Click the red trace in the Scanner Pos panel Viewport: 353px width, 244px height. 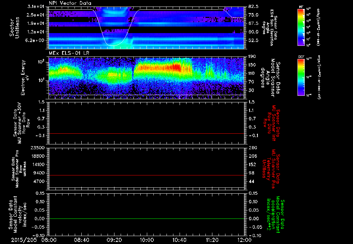[x=147, y=175]
